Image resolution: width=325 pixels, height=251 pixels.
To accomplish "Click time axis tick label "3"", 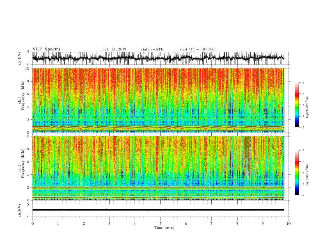I will [109, 224].
